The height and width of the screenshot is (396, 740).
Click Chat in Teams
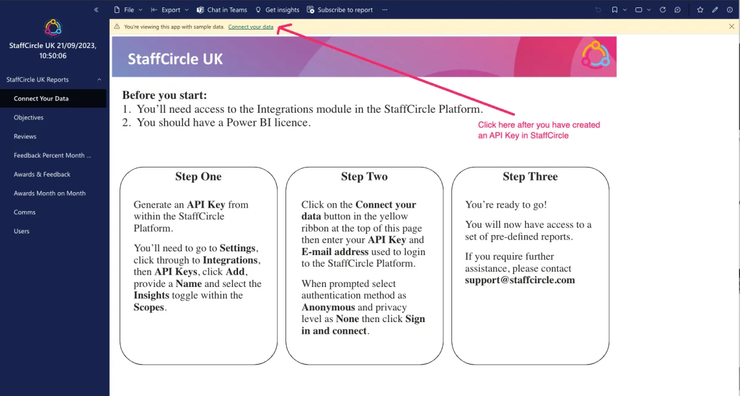click(222, 10)
